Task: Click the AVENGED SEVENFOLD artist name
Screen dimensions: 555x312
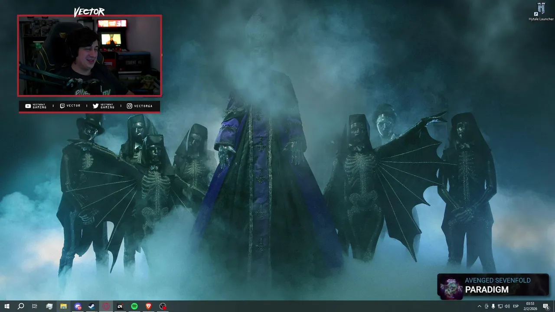Action: 498,280
